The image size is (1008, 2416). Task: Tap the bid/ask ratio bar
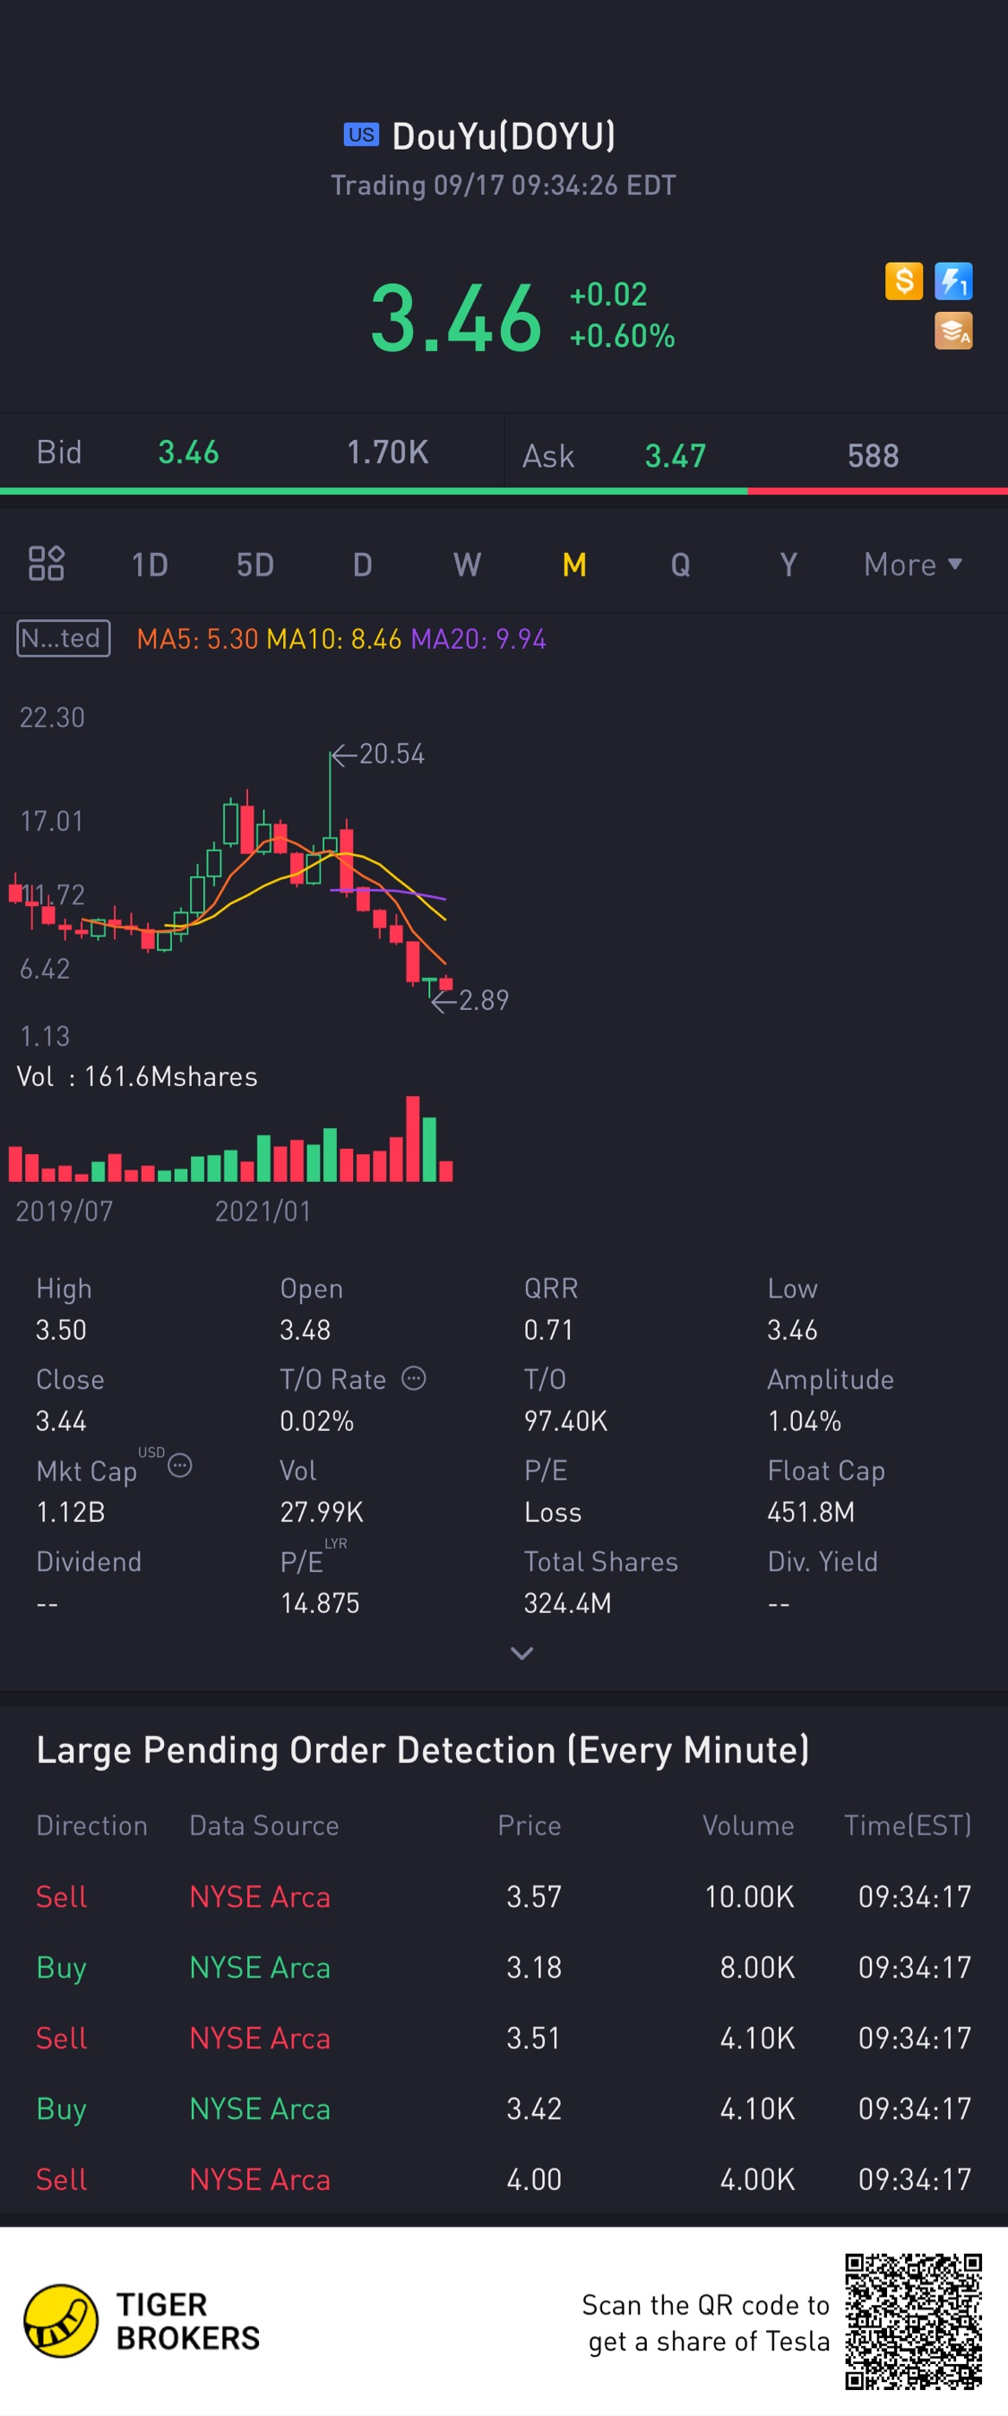pyautogui.click(x=504, y=490)
